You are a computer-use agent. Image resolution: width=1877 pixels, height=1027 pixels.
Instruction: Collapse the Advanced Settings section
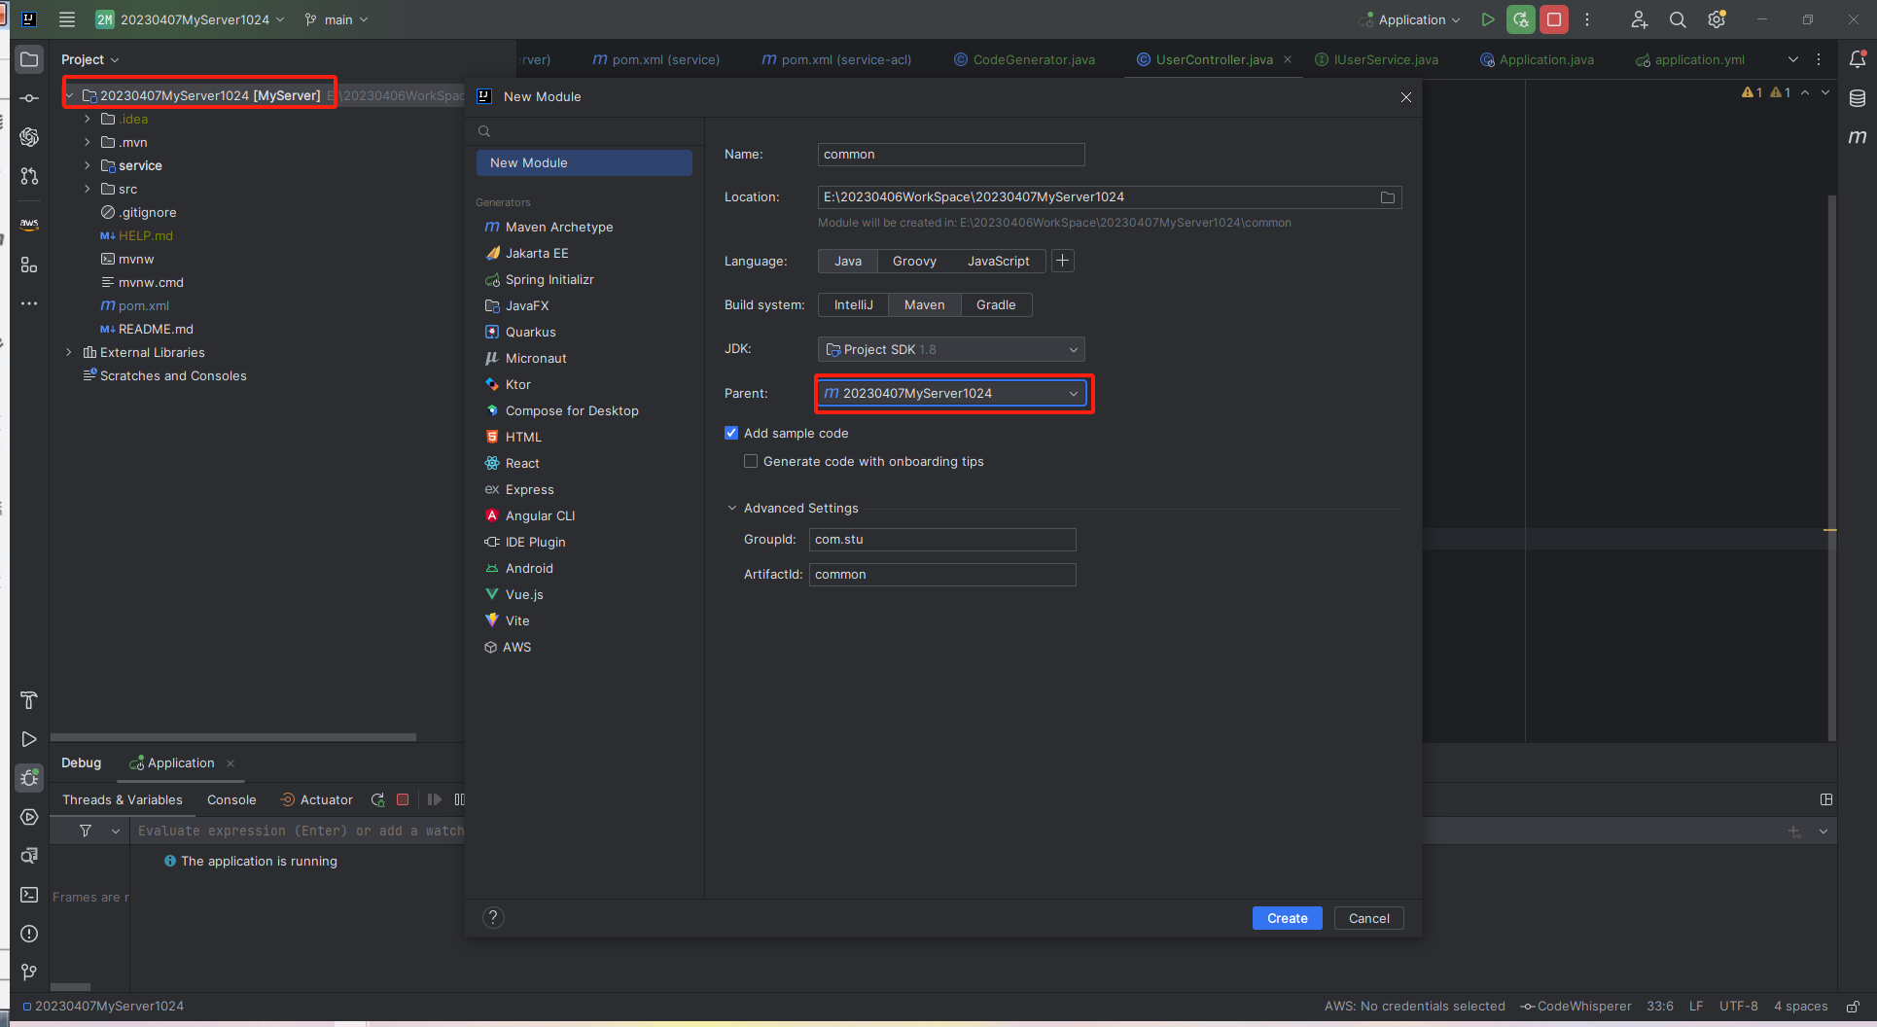732,509
